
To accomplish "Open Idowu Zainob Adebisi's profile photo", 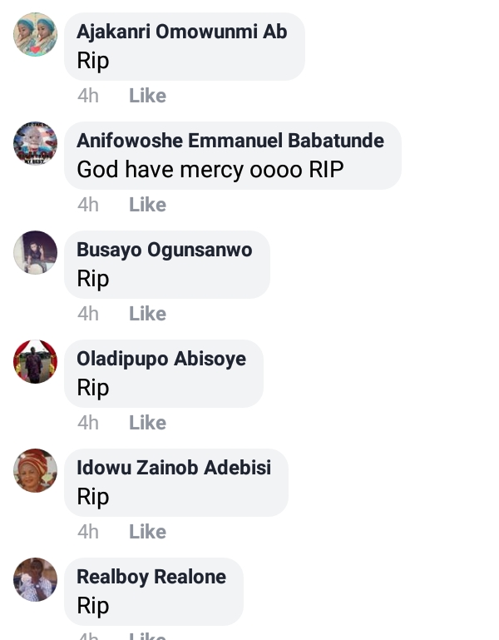I will coord(36,470).
